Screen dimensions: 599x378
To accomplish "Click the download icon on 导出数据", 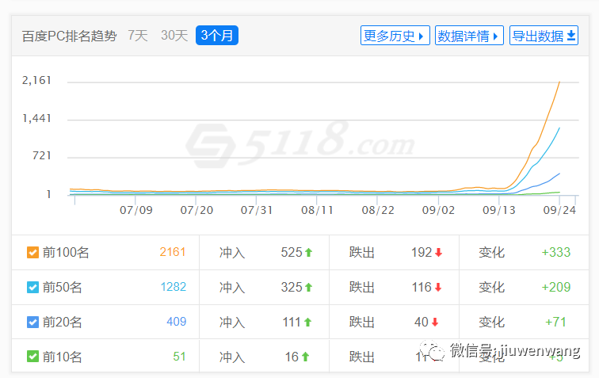I will pyautogui.click(x=571, y=36).
